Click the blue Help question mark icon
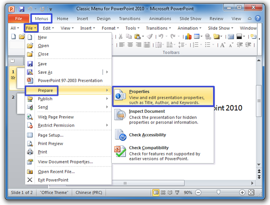 258,18
